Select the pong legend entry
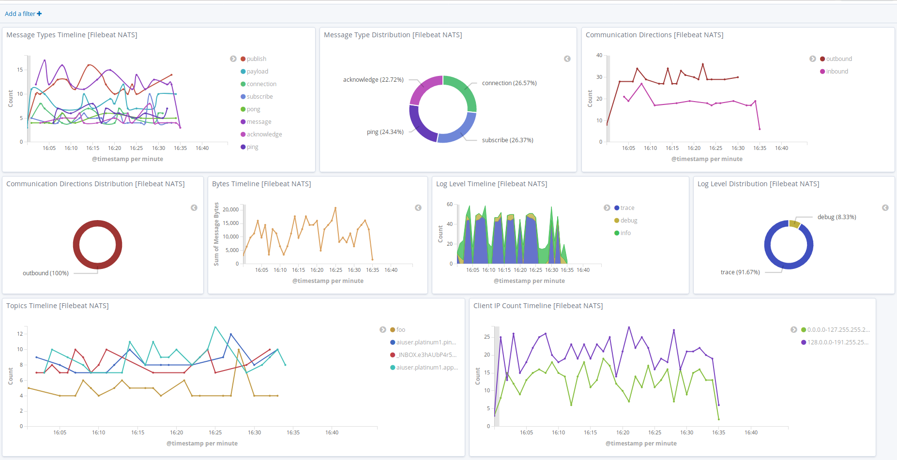 pyautogui.click(x=250, y=109)
